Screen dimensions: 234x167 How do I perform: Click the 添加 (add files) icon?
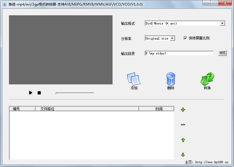134,79
